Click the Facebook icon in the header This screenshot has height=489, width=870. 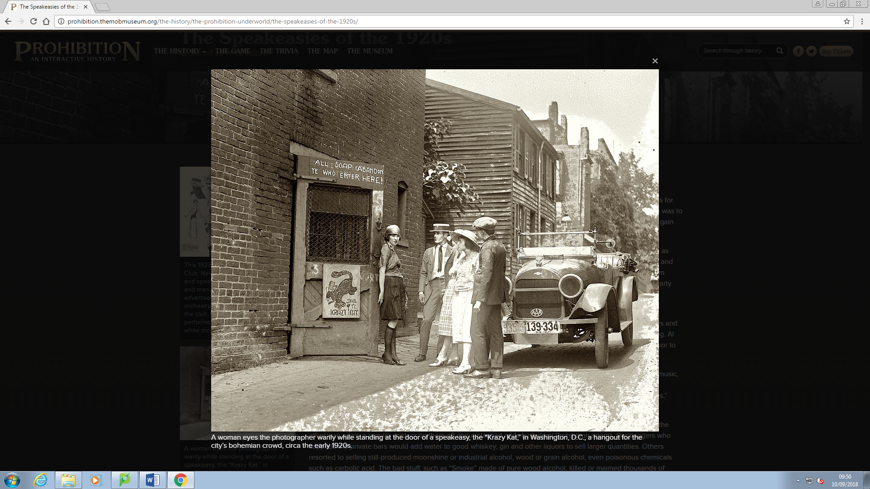[798, 51]
